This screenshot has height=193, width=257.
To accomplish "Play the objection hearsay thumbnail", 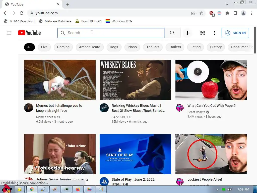I will tap(60, 154).
